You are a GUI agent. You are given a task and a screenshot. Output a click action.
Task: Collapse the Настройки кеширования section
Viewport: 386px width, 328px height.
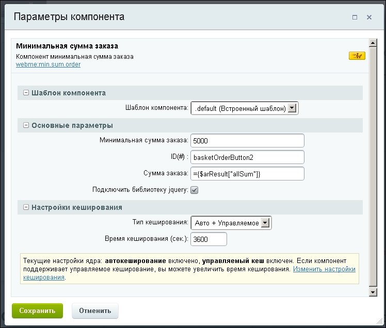(x=26, y=207)
